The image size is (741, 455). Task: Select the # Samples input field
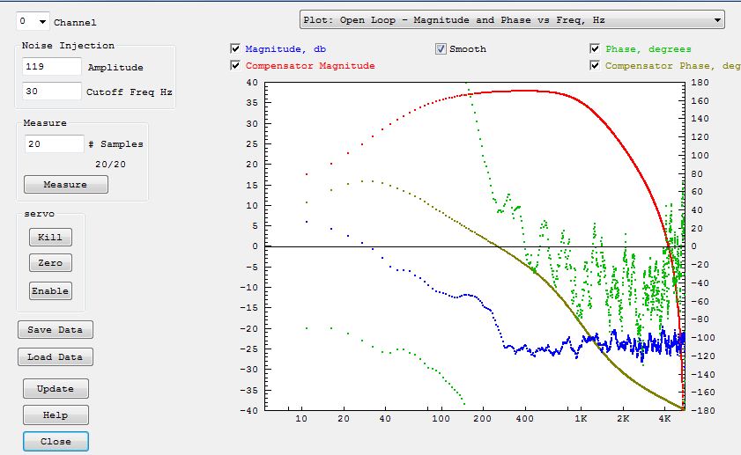pos(55,143)
